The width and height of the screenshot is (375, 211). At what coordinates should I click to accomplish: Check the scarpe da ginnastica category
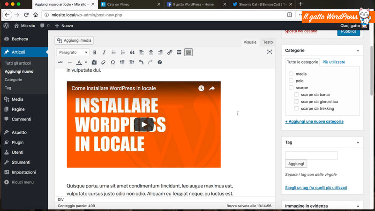297,101
